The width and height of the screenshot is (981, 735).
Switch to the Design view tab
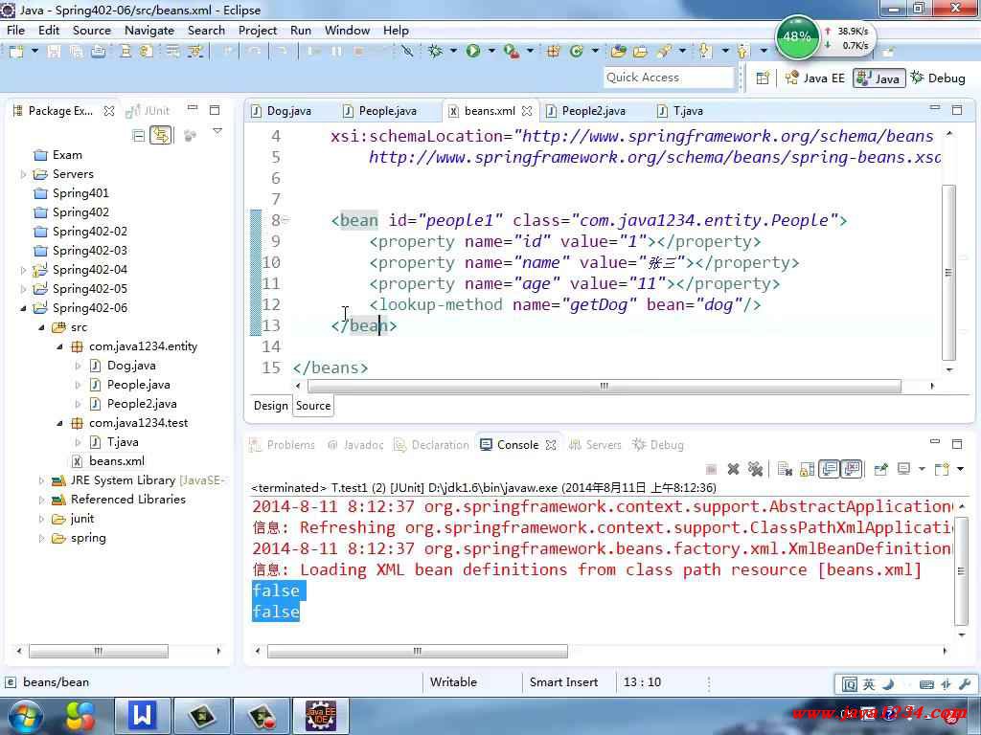pos(270,406)
